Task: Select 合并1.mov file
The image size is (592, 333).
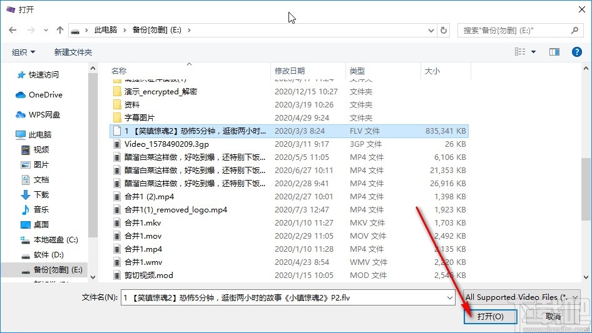Action: (289, 236)
